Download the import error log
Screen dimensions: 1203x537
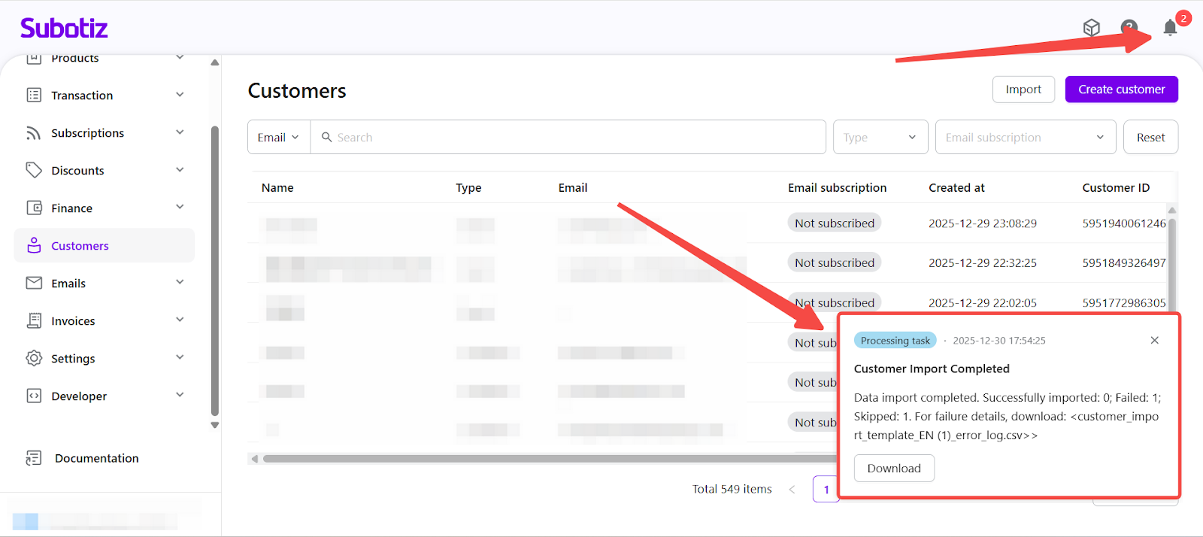[893, 468]
